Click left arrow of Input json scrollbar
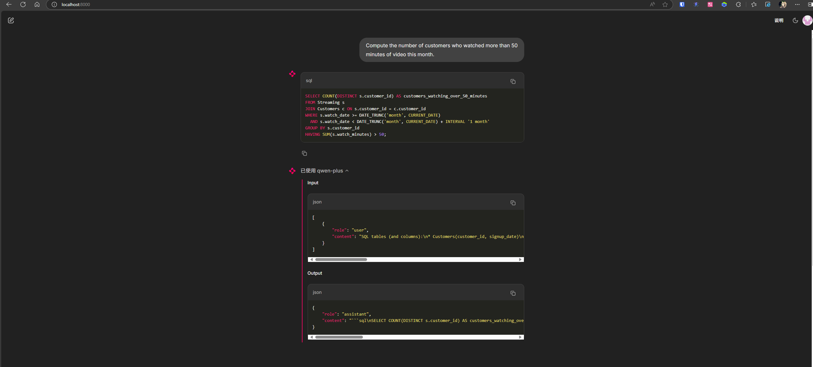This screenshot has height=367, width=813. coord(311,259)
